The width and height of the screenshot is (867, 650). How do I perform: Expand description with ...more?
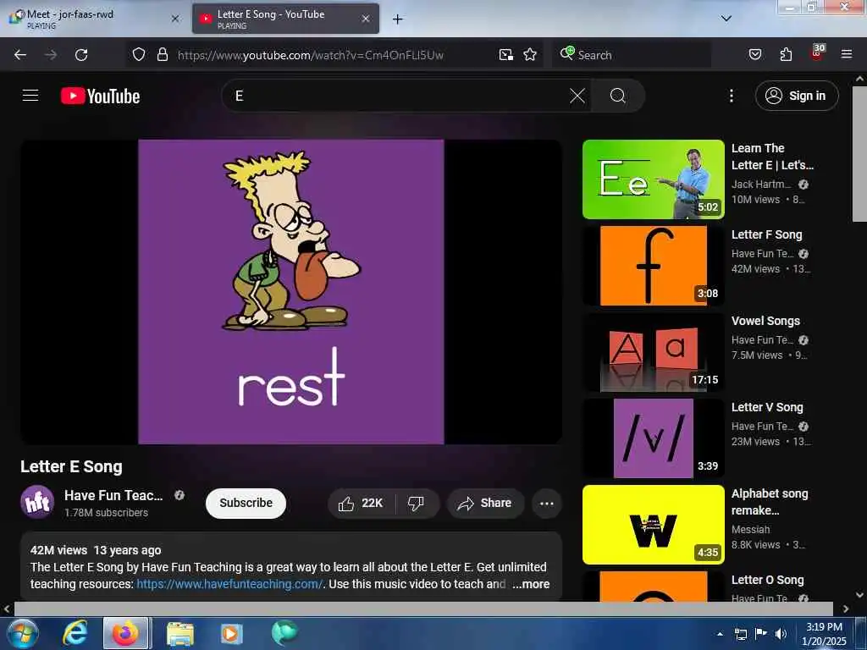531,584
